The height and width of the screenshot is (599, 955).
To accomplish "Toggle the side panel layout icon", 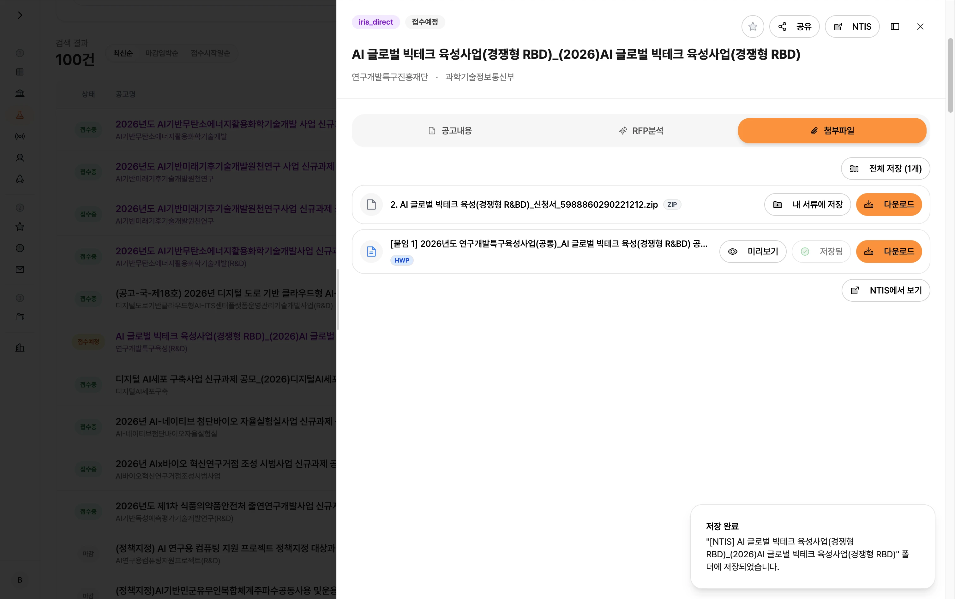I will pos(895,27).
